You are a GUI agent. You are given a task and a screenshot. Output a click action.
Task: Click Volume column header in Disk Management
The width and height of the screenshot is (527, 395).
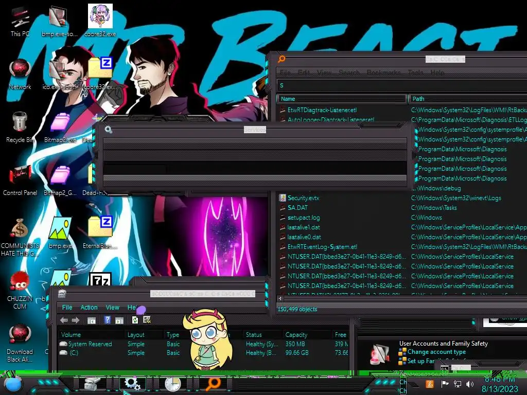click(x=91, y=334)
